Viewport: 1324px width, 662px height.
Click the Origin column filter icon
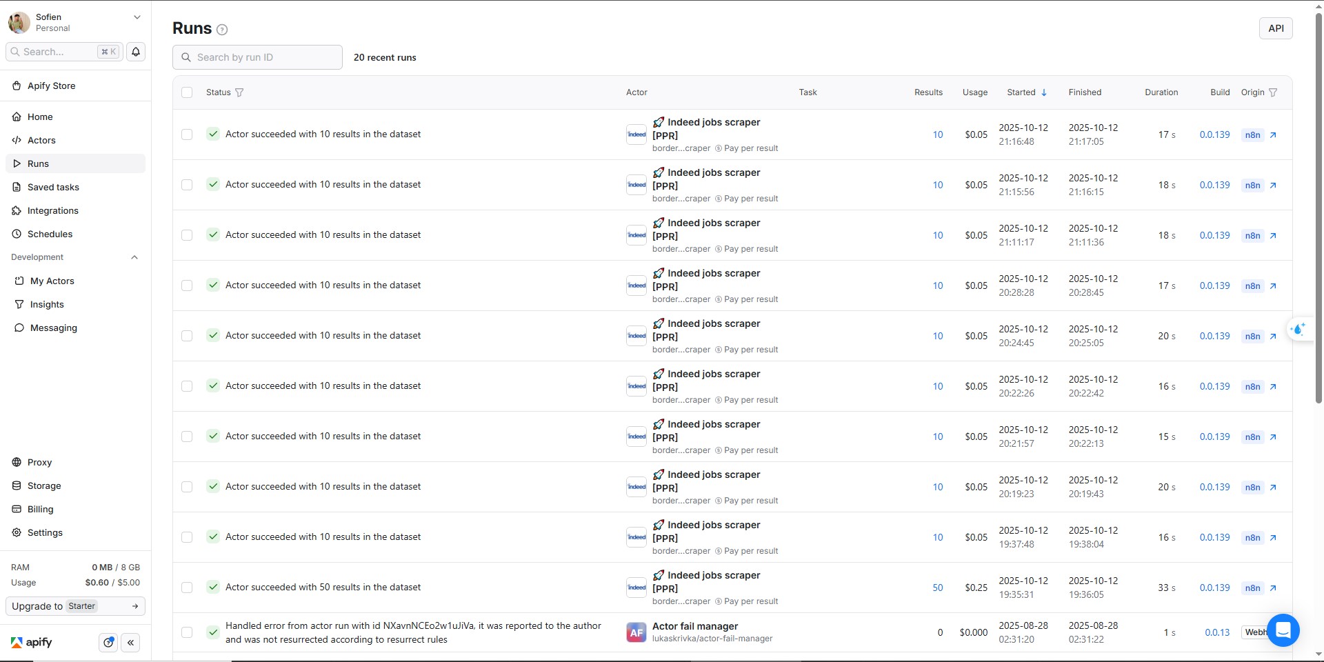[x=1273, y=92]
